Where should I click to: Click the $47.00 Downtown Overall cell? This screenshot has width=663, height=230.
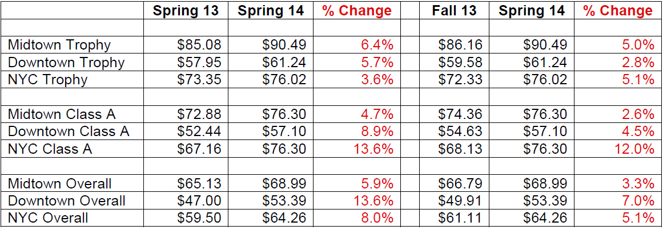click(x=199, y=200)
